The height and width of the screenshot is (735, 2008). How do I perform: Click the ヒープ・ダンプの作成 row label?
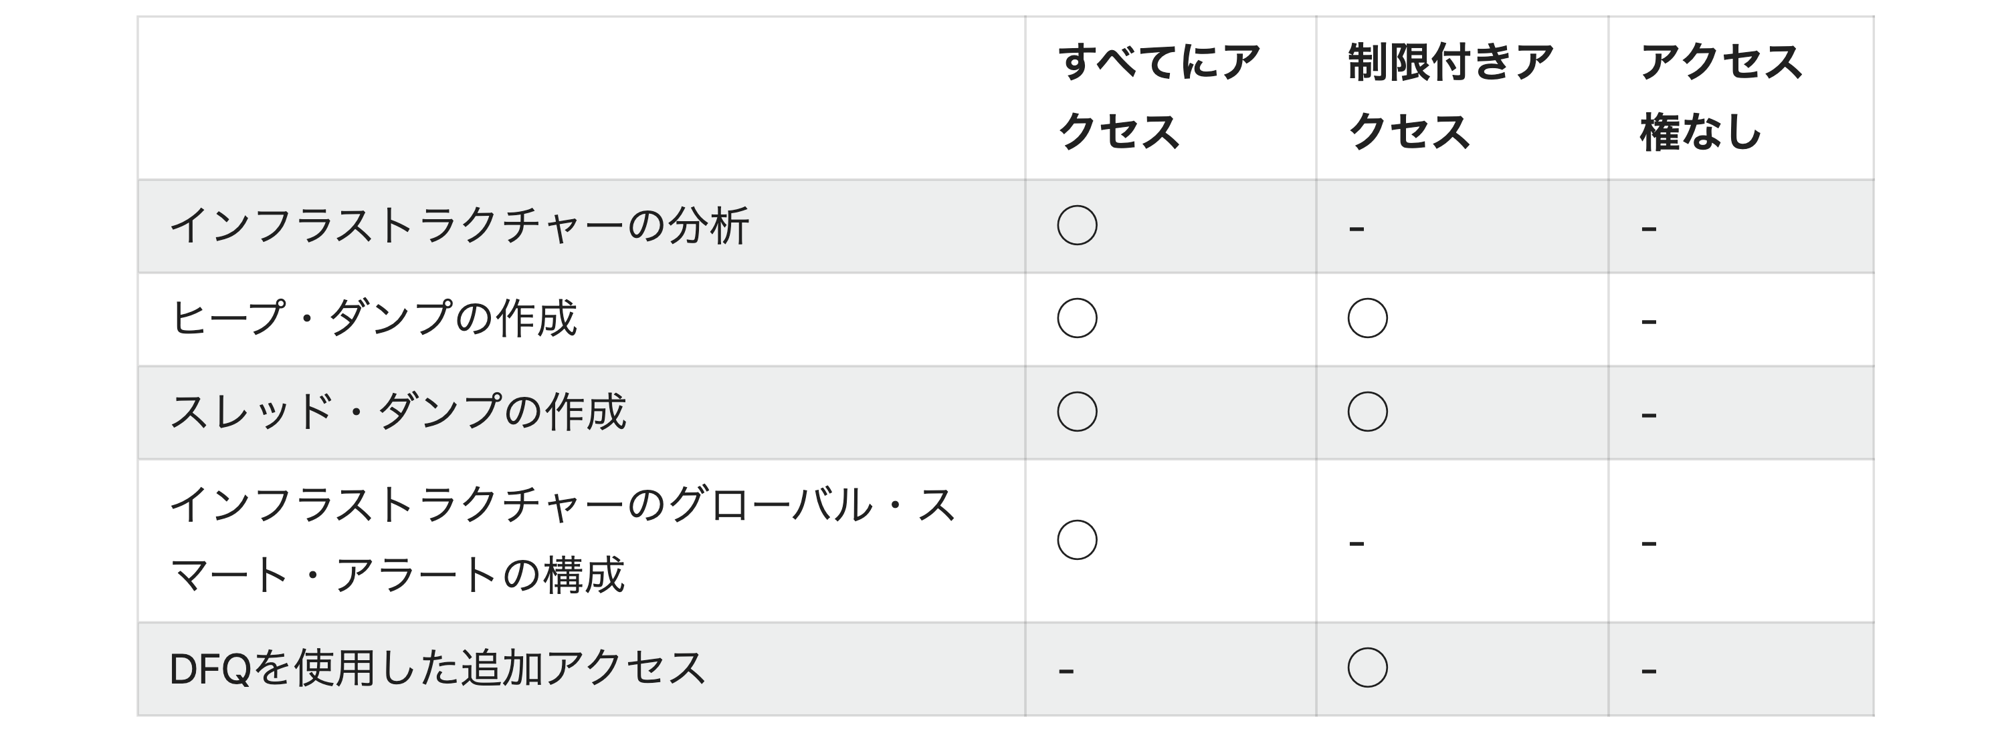coord(373,319)
